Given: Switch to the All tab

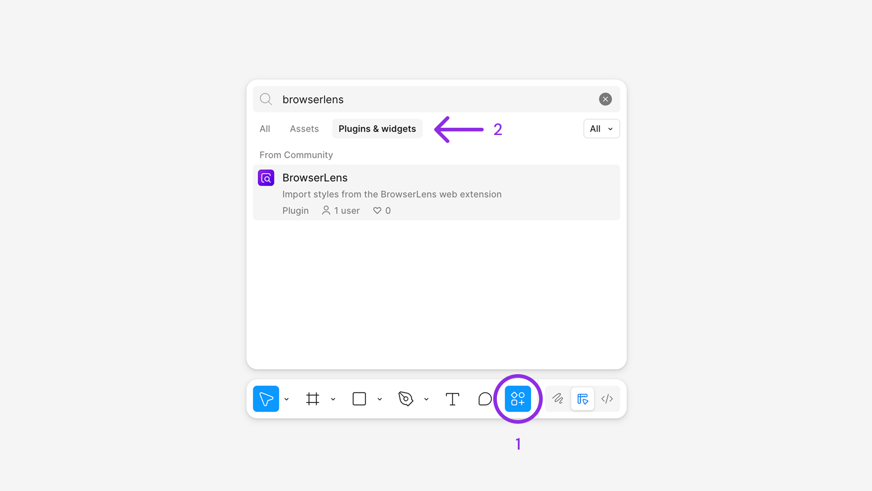Looking at the screenshot, I should coord(265,129).
